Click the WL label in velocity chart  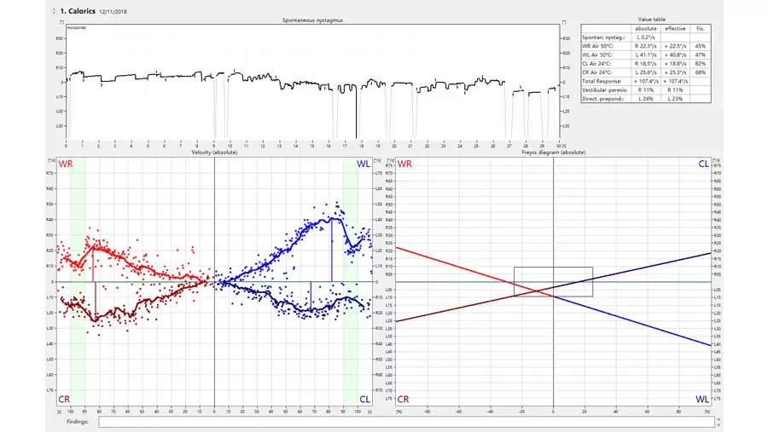tap(363, 164)
